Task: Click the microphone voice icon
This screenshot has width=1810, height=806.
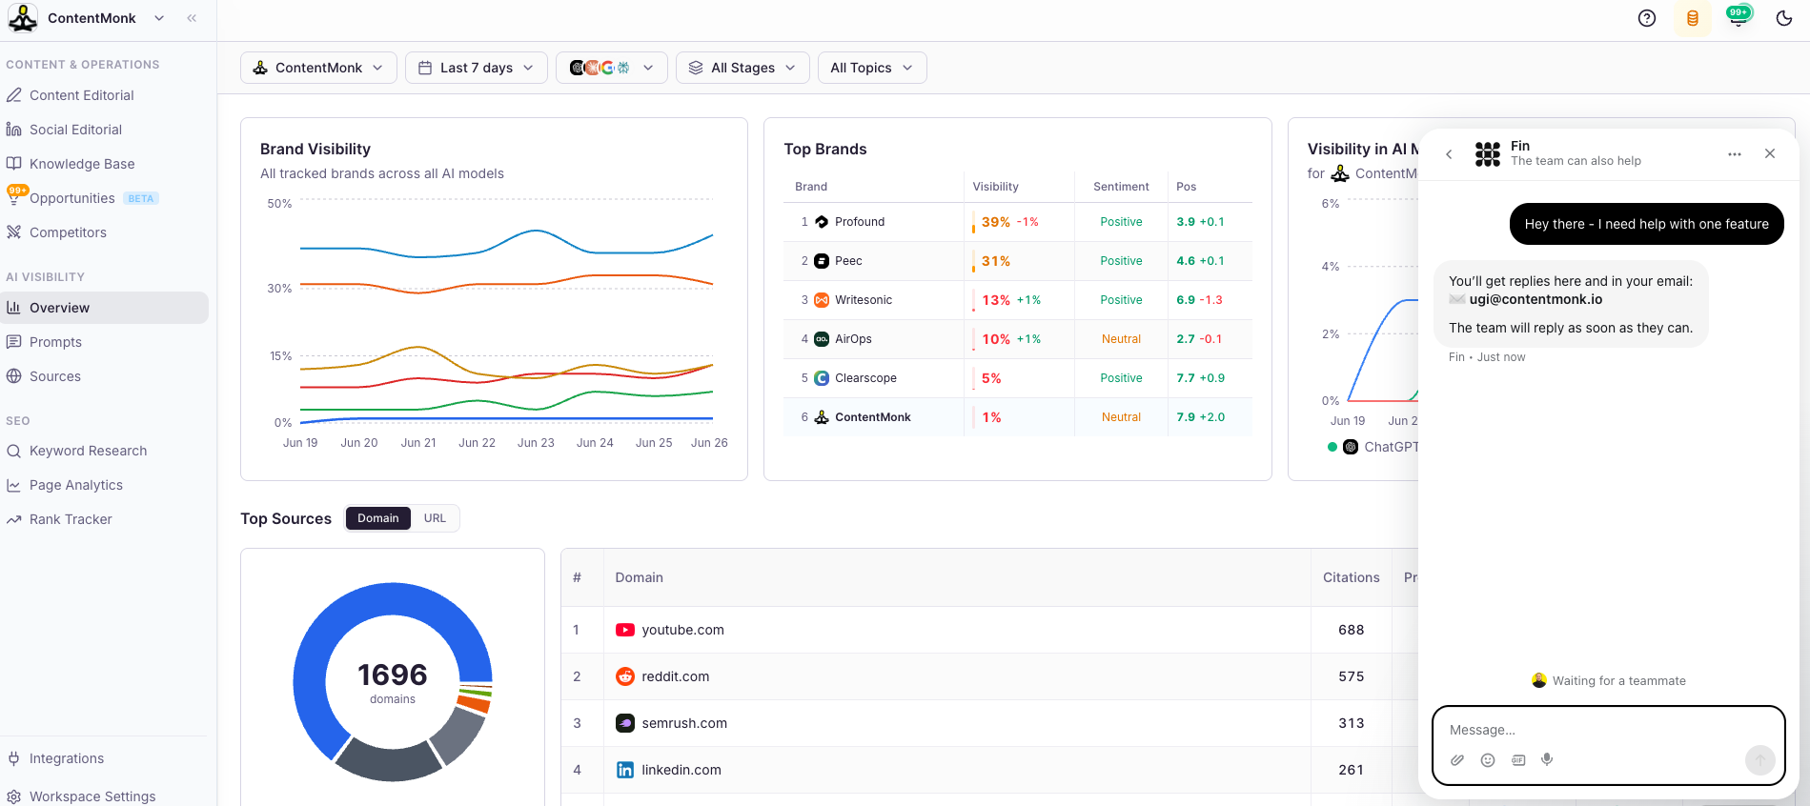Action: tap(1548, 760)
